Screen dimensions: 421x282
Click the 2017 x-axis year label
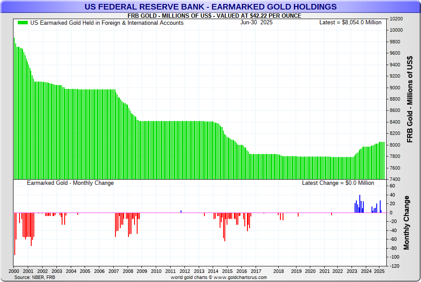click(256, 271)
